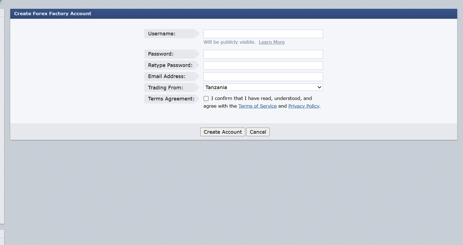The image size is (463, 245).
Task: Click into the Email Address field
Action: click(x=263, y=77)
